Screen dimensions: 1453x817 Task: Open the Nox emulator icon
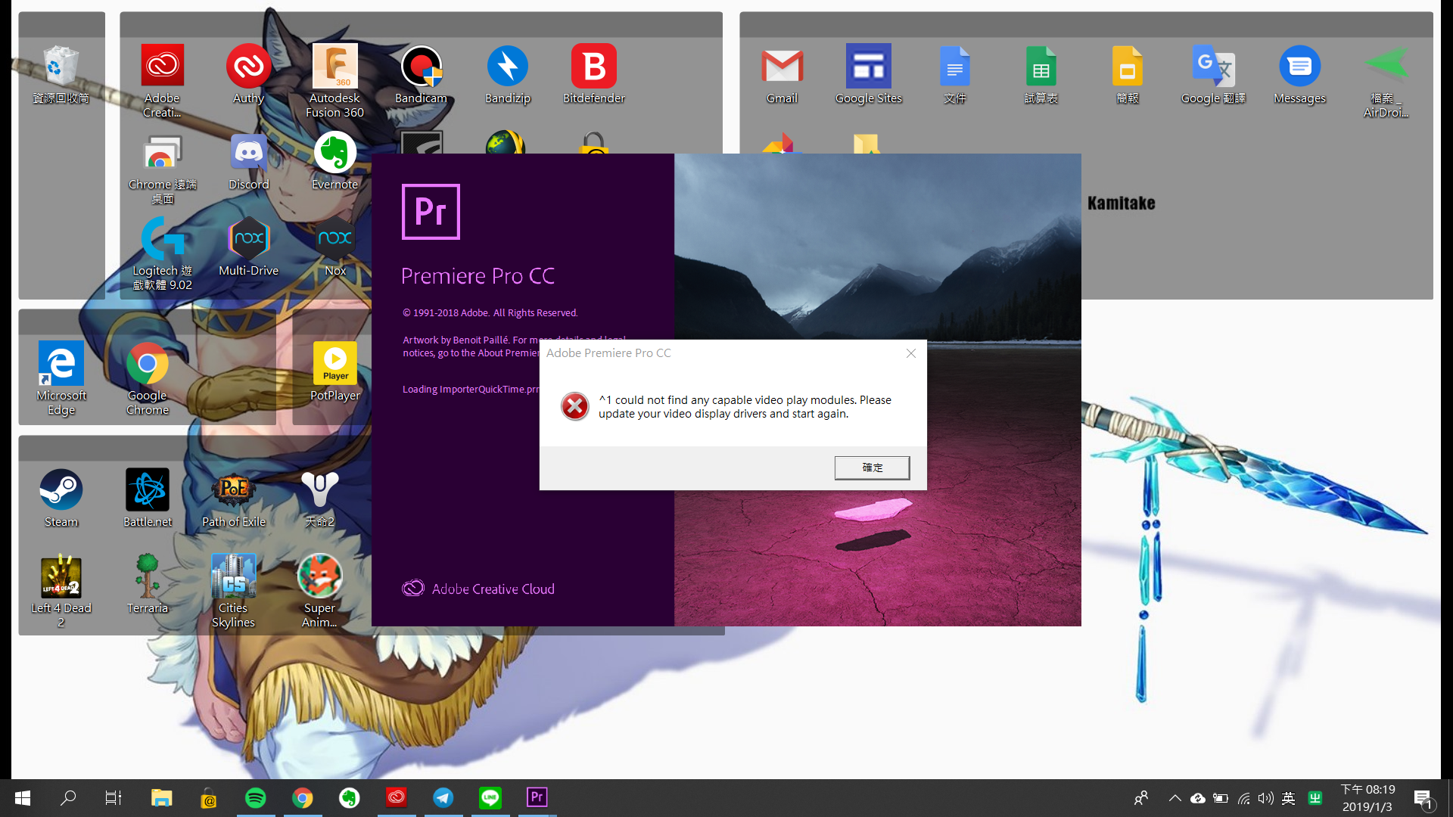pos(334,247)
